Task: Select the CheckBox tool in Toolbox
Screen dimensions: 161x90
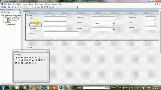Action: click(x=30, y=57)
